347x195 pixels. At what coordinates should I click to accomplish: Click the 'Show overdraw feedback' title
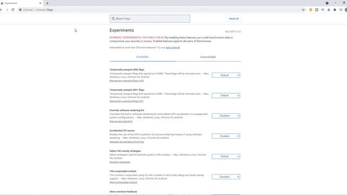click(123, 192)
